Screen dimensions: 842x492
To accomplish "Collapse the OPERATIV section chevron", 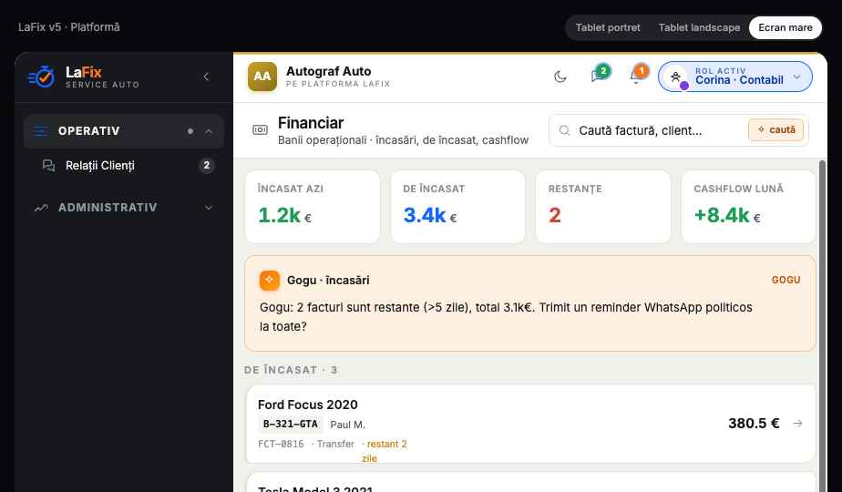I will [x=209, y=131].
